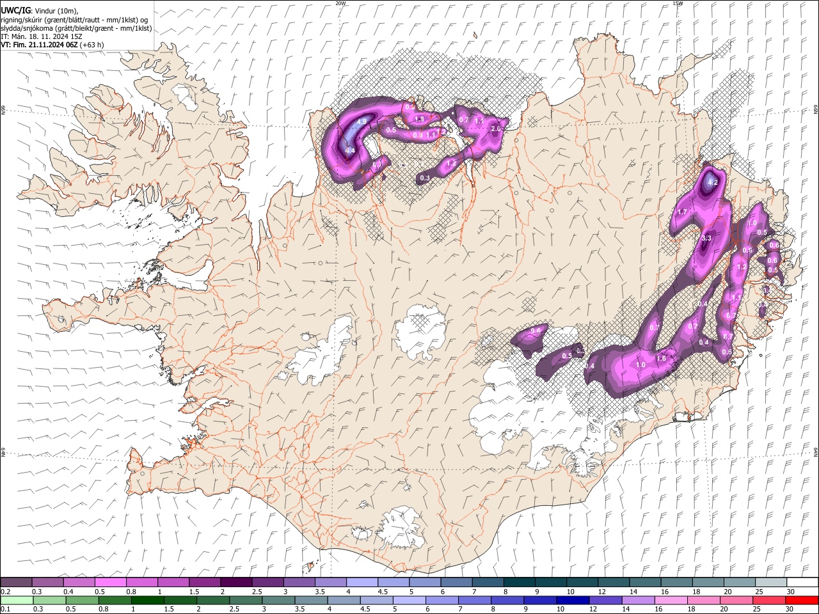Click the Mýrdalsjökull glacier near the south coast

click(402, 528)
